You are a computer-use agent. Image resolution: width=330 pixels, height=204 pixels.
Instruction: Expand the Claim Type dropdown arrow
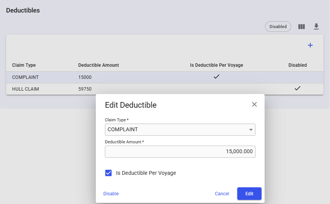pyautogui.click(x=251, y=130)
